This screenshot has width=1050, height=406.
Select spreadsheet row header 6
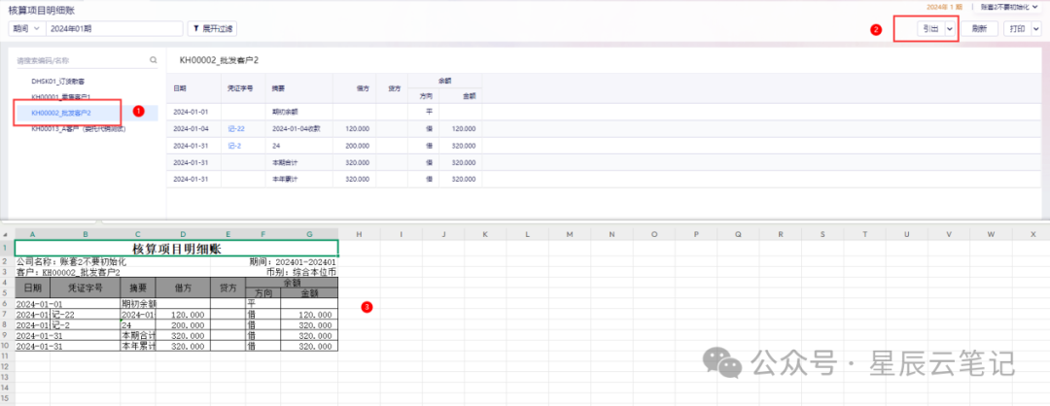point(7,303)
